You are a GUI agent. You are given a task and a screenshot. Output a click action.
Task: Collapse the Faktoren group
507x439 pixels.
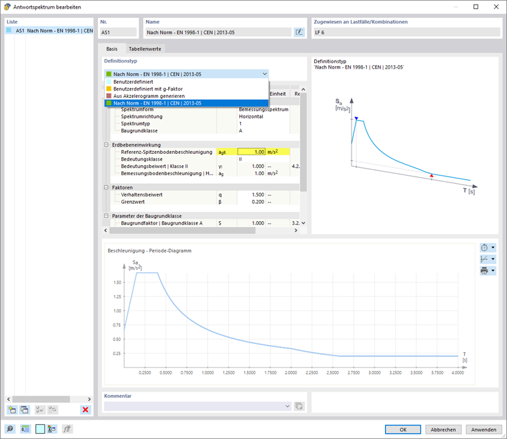[106, 188]
